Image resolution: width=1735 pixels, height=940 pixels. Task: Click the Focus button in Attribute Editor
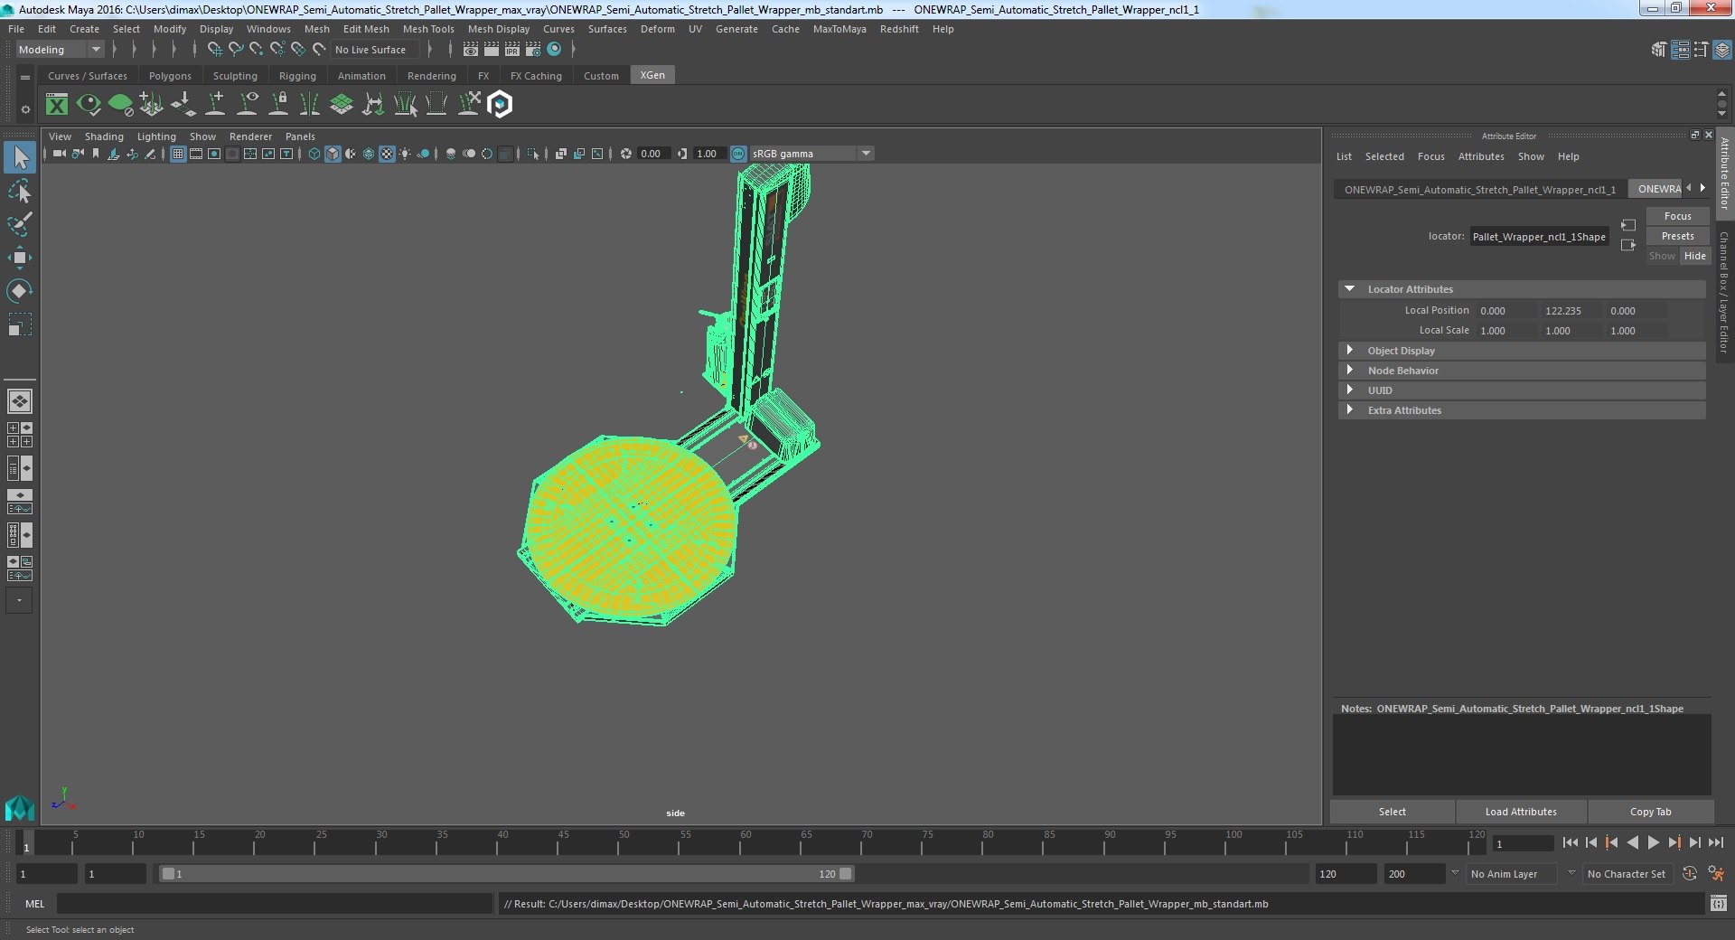point(1677,216)
